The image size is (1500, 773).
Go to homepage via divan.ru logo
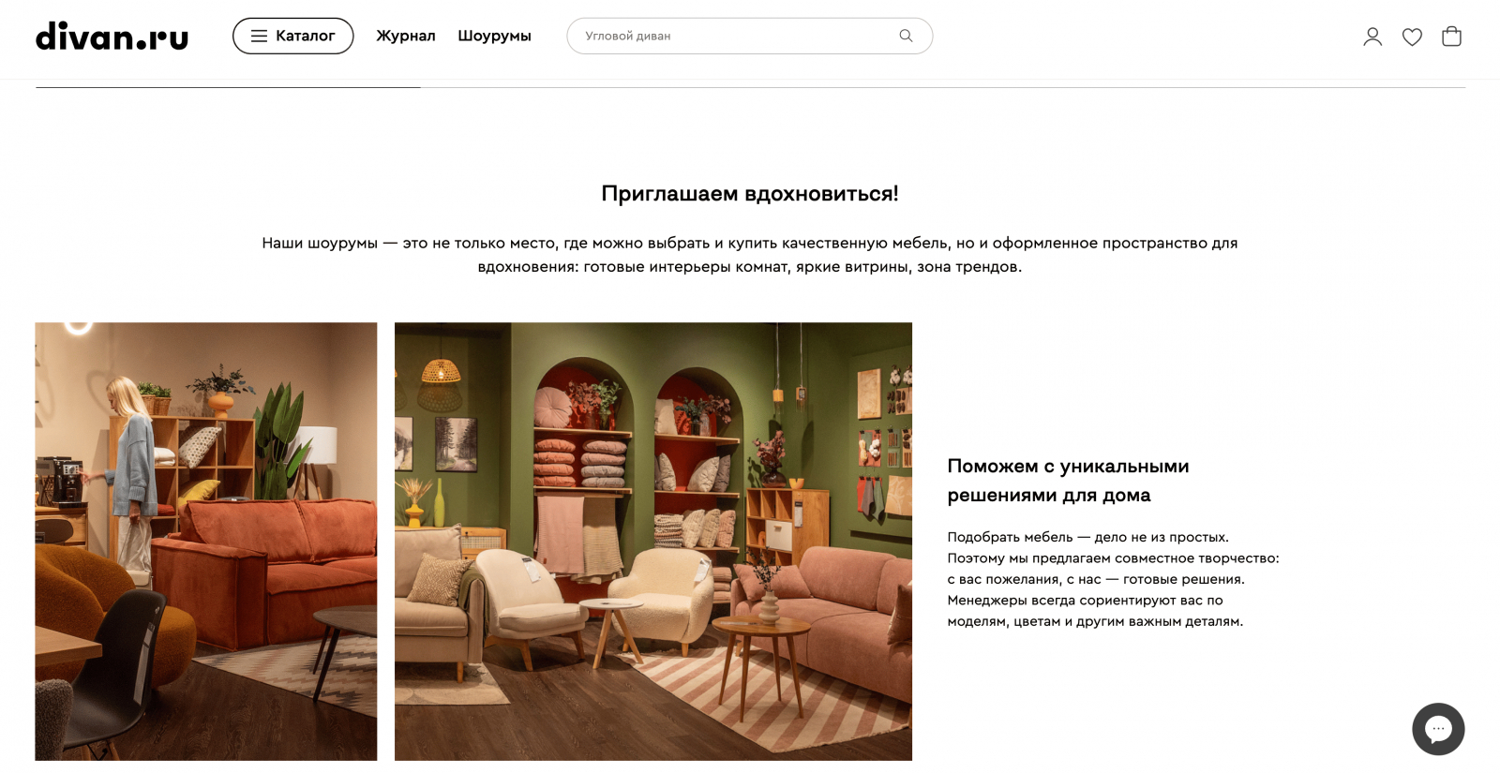click(112, 36)
